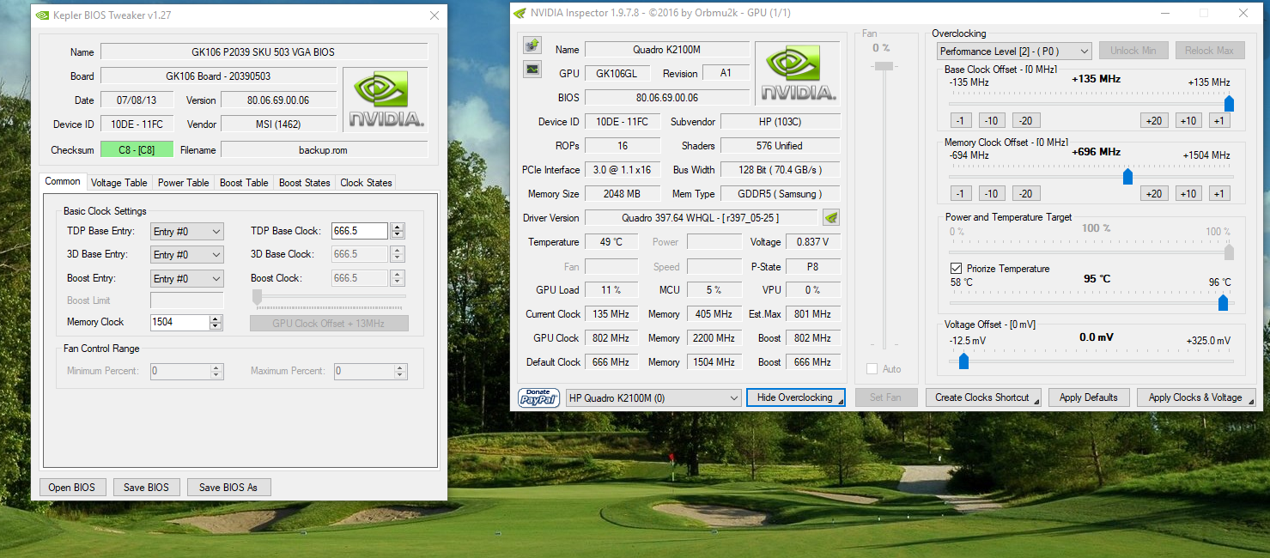Click Apply Clocks & Voltage button

[x=1196, y=397]
